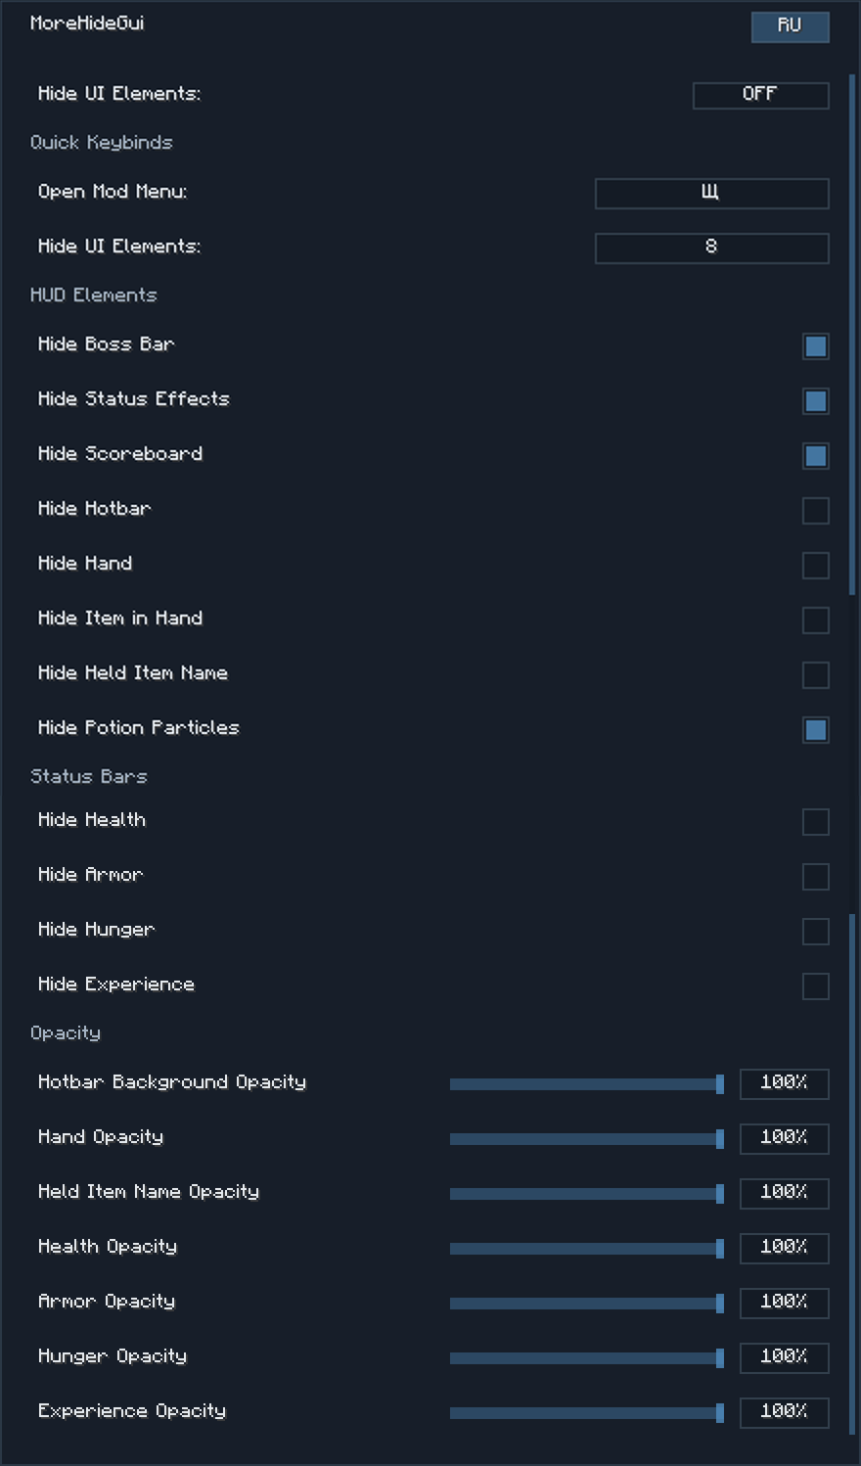
Task: Enable the Hide Hotbar checkbox
Action: [x=815, y=511]
